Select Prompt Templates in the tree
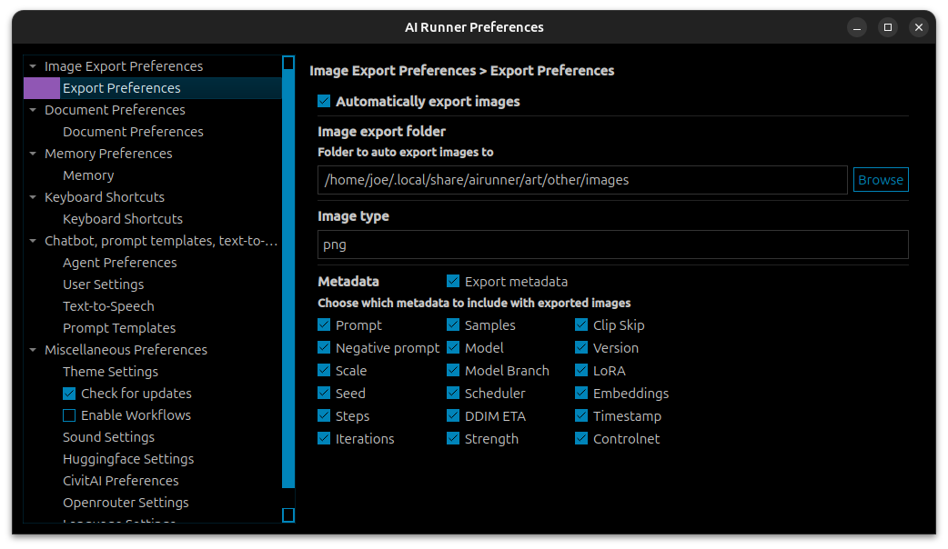 pos(119,328)
